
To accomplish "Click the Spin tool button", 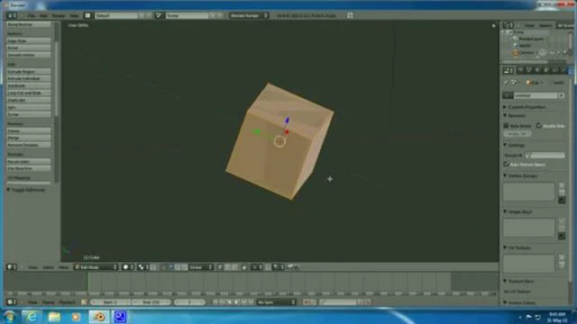I will click(29, 107).
